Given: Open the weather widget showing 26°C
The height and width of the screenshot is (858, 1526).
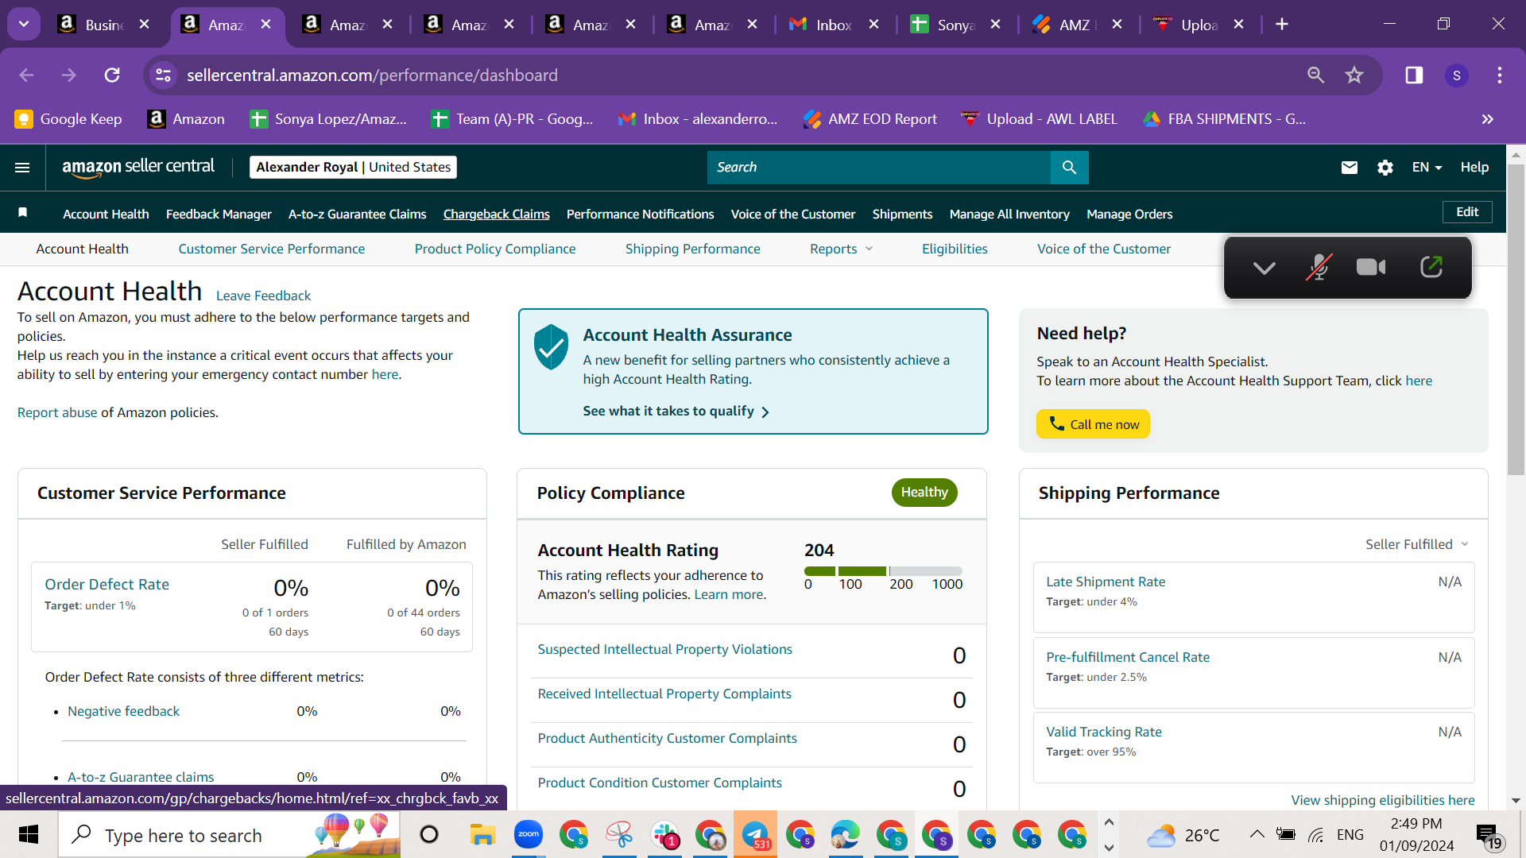Looking at the screenshot, I should tap(1183, 836).
